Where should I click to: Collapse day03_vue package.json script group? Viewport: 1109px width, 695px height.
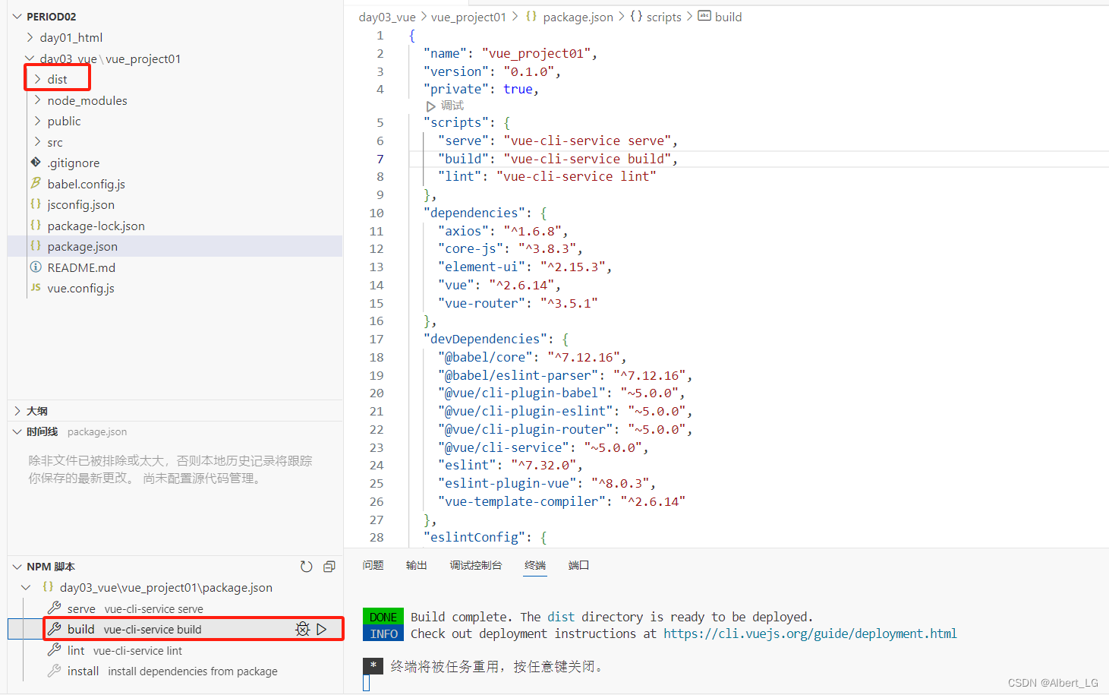point(26,587)
